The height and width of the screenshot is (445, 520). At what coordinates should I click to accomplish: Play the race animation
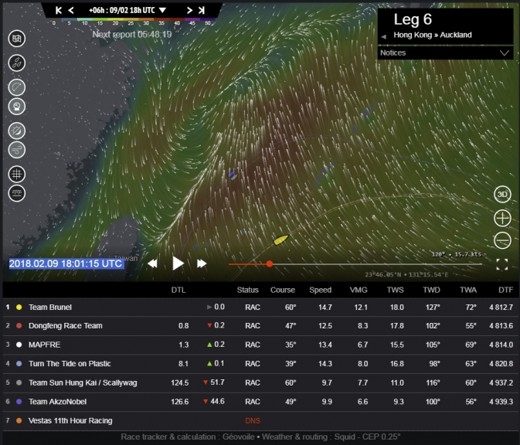pyautogui.click(x=178, y=263)
